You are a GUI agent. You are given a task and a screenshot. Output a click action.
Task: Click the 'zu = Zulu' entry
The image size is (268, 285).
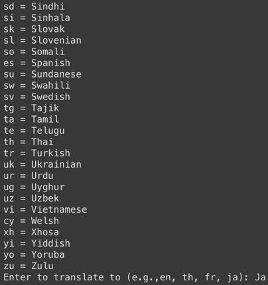29,266
